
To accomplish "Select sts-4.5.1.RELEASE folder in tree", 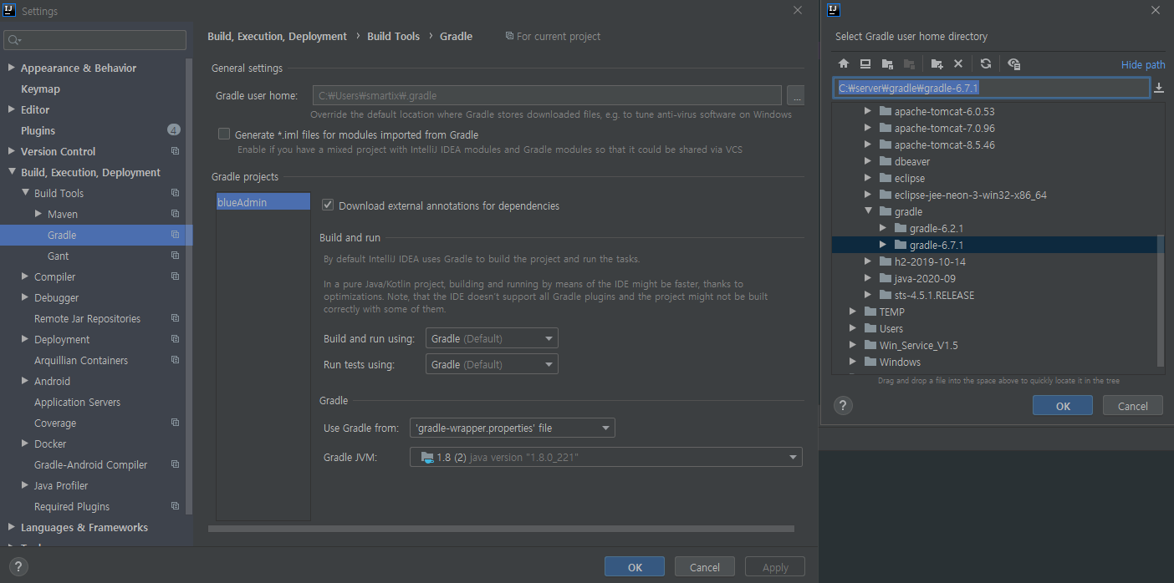I will [x=934, y=295].
